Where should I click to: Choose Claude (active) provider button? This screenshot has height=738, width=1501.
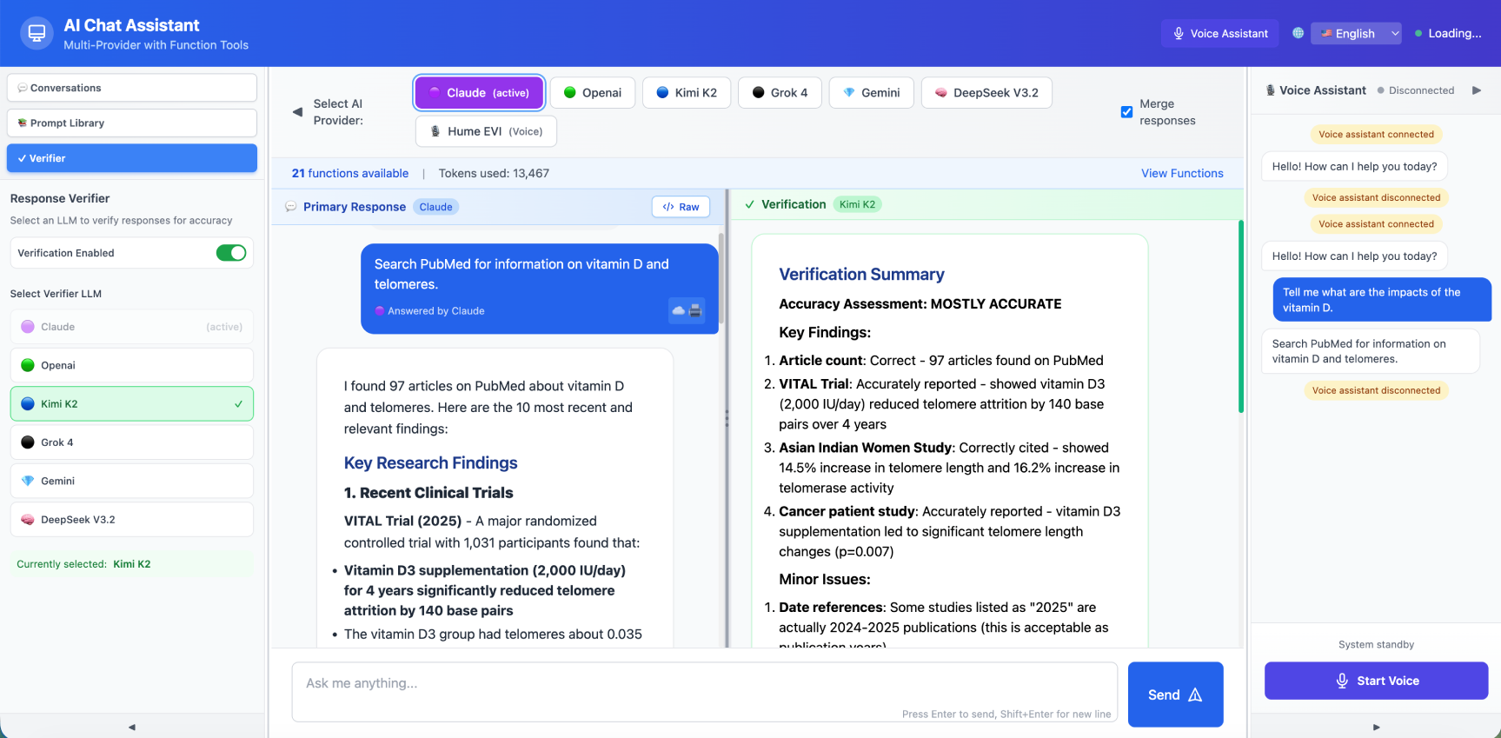479,93
